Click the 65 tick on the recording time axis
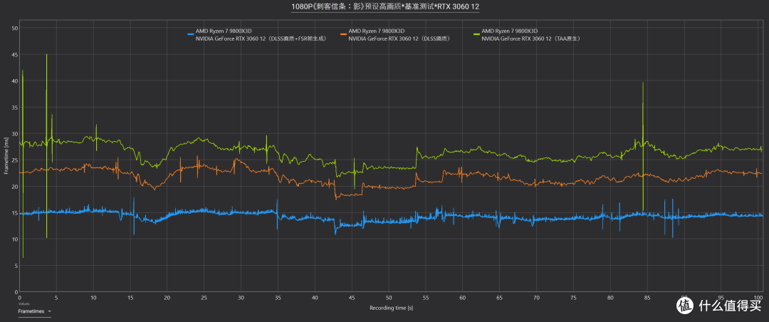The height and width of the screenshot is (322, 769). 499,298
